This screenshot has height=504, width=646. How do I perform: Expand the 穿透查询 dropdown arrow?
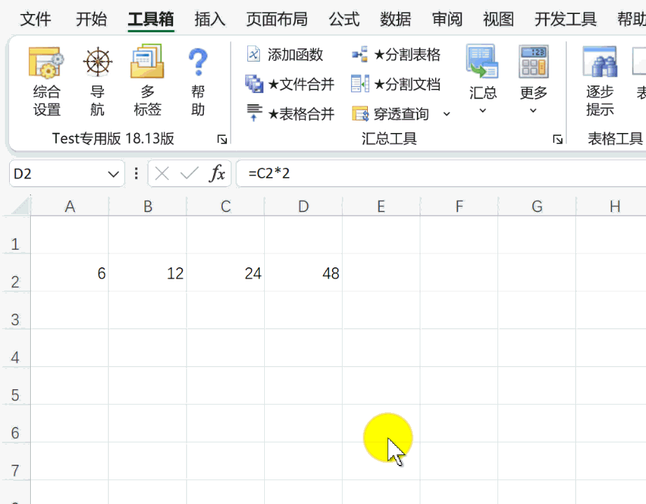447,114
